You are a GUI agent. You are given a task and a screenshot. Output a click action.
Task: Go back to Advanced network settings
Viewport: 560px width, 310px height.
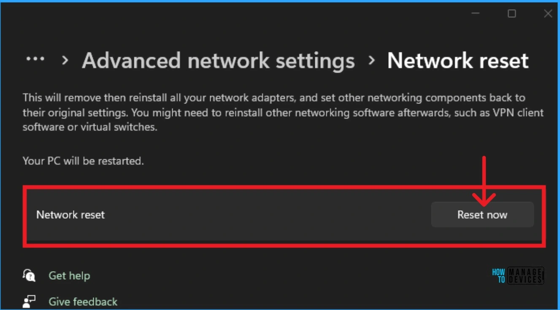(218, 60)
